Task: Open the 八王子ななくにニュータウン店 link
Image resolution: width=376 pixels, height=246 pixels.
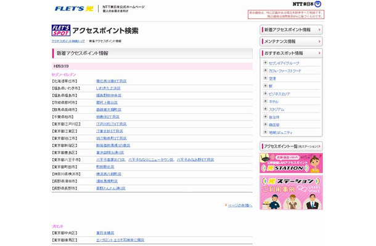Action: click(151, 160)
